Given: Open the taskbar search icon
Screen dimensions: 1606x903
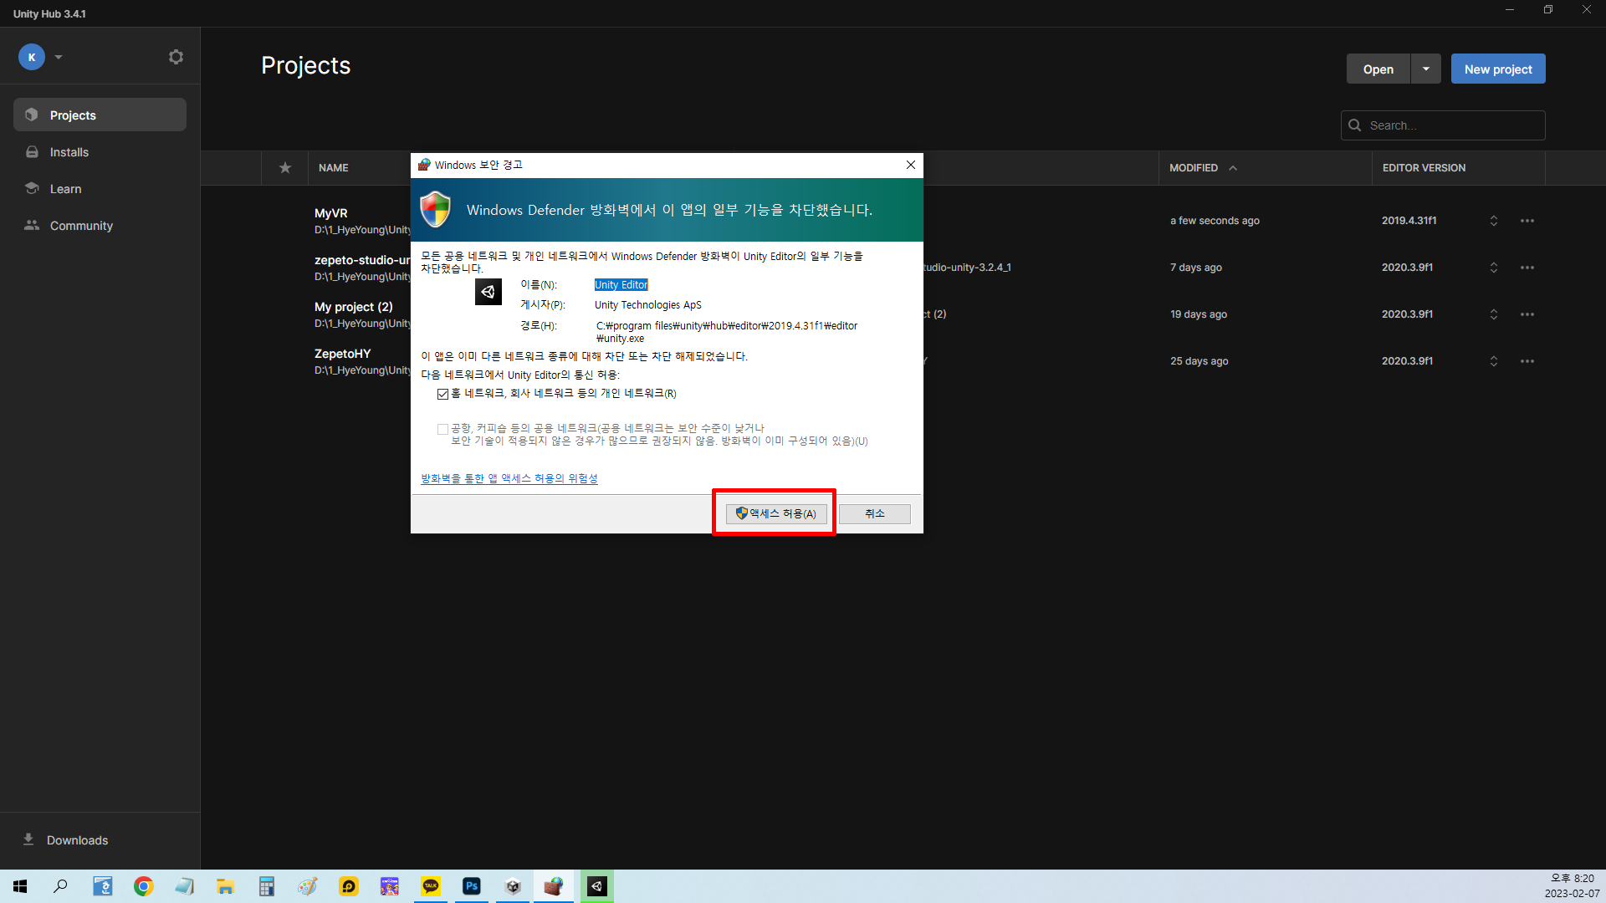Looking at the screenshot, I should (x=60, y=886).
